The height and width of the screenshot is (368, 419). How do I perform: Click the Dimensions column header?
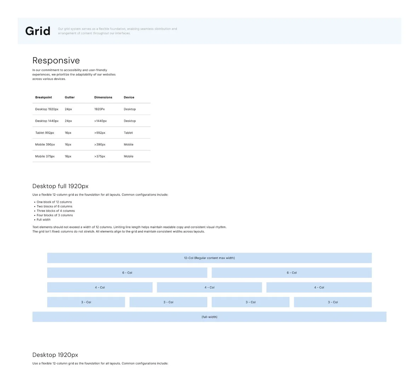(x=103, y=98)
